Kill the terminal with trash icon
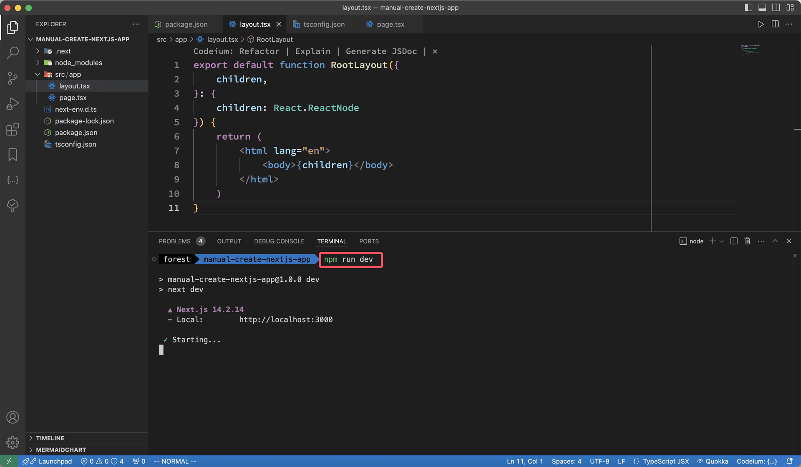 click(747, 241)
